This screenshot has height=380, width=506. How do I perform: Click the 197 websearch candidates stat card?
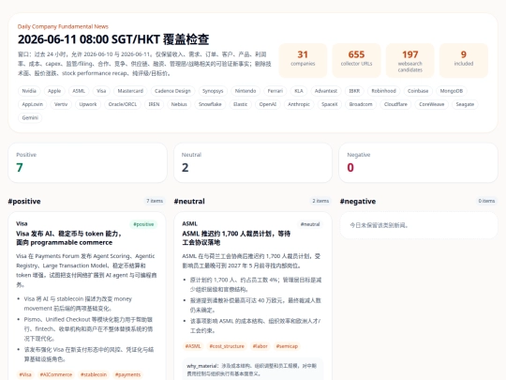click(410, 60)
